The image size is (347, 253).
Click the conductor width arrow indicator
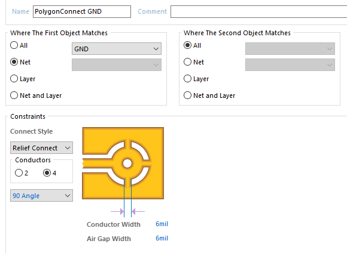click(x=127, y=211)
